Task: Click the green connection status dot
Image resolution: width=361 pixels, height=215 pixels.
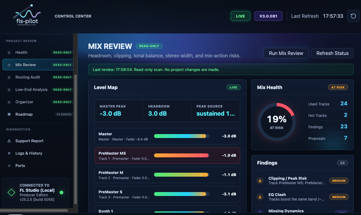Action: click(61, 192)
